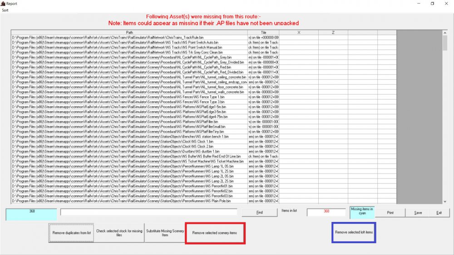Click the Path column header
Screen dimensions: 454x255
point(129,32)
